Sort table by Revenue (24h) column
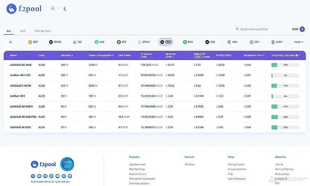 (171, 55)
